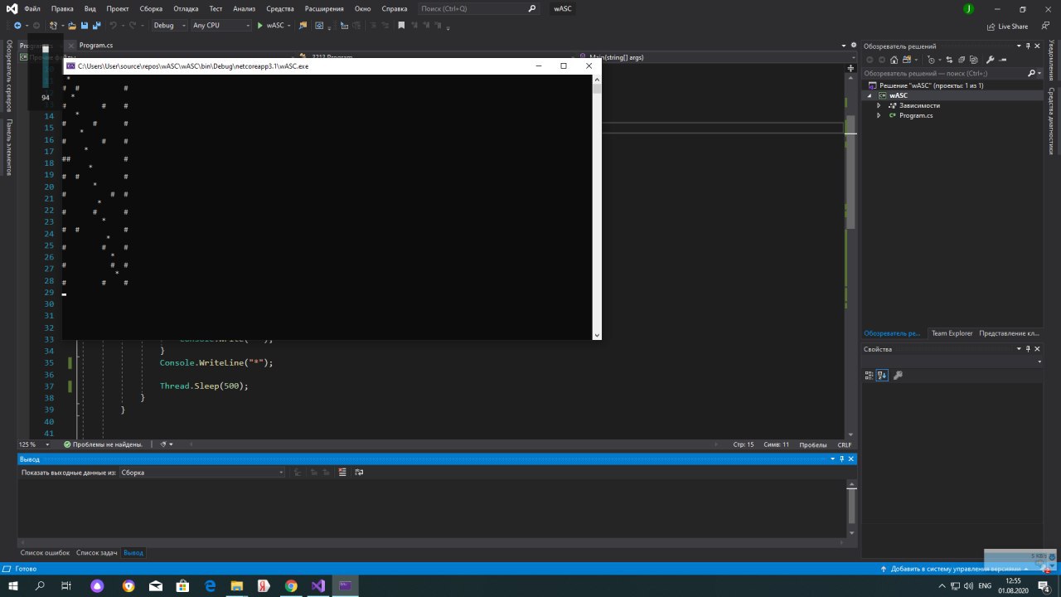Screen dimensions: 1061x597
Task: Click the Поиск (Ctrl+Q) search box
Action: [478, 8]
